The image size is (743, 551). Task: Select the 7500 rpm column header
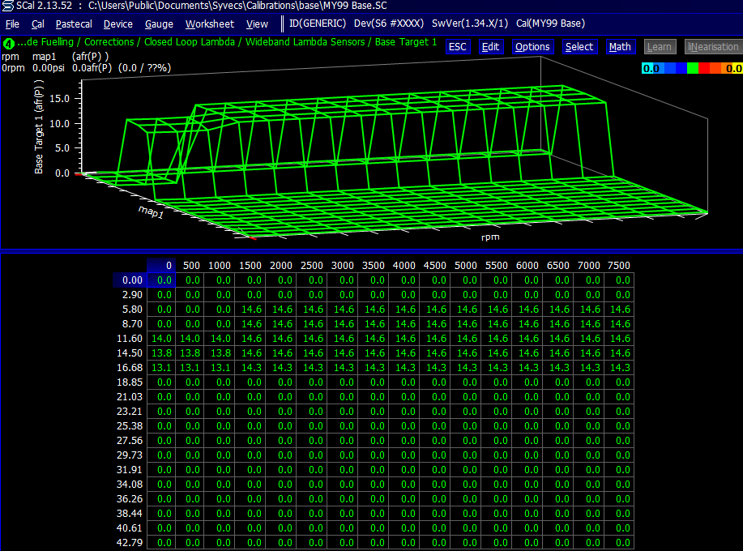coord(619,266)
